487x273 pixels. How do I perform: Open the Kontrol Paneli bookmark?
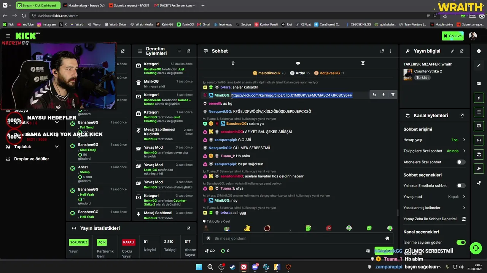(x=266, y=24)
